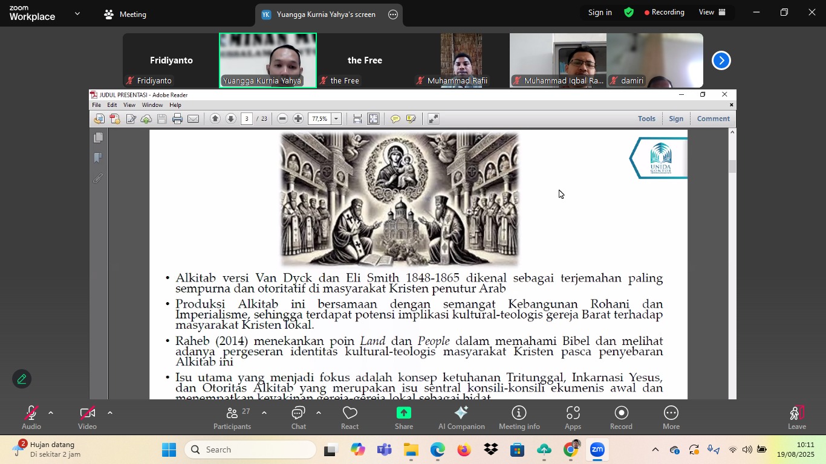
Task: Go to next page using down arrow
Action: [x=231, y=119]
